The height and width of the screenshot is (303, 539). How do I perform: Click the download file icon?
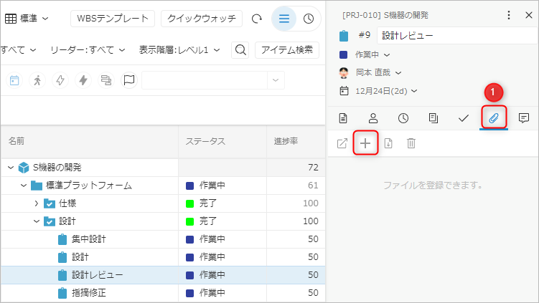(388, 143)
